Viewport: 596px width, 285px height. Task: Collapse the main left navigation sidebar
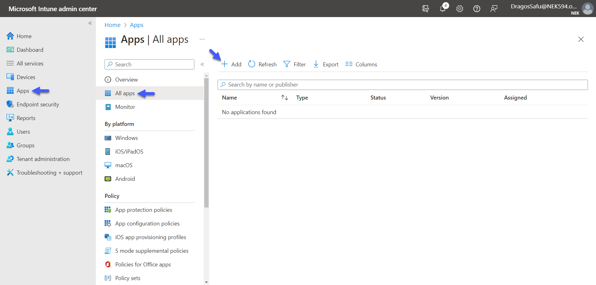click(90, 23)
